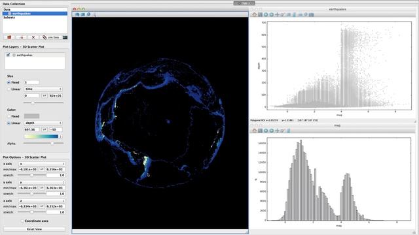Select the pan cross tool in scatter toolbar

277,14
